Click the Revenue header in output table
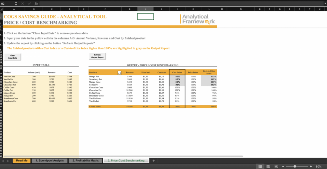The height and width of the screenshot is (169, 327). (130, 72)
